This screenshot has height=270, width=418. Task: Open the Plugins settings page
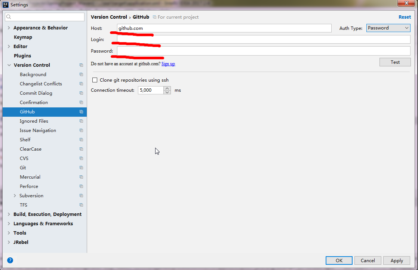pyautogui.click(x=22, y=56)
